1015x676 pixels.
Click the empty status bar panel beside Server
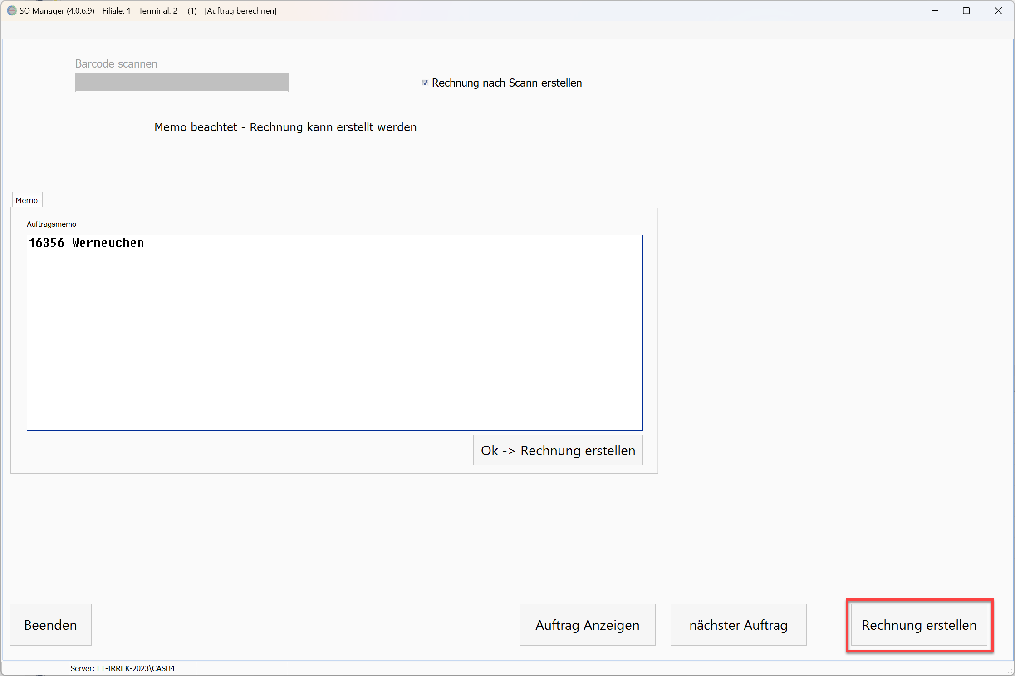pos(242,668)
